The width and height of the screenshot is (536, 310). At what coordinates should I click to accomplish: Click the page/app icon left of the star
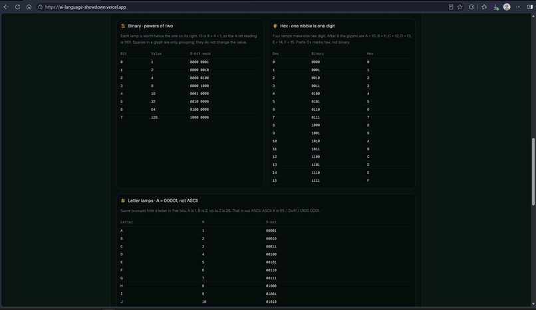click(451, 7)
